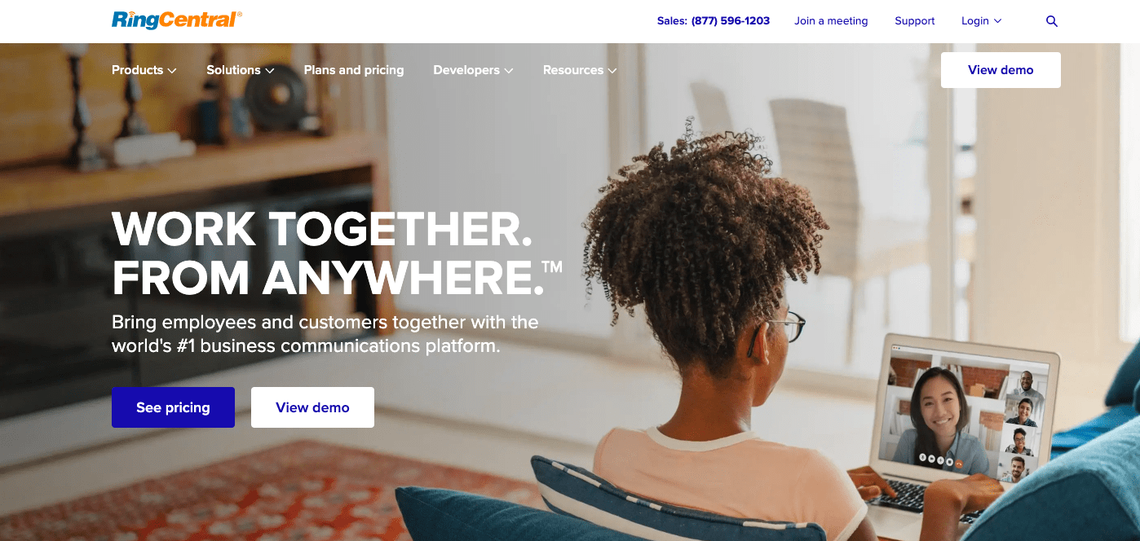Expand the Solutions dropdown

tap(241, 70)
